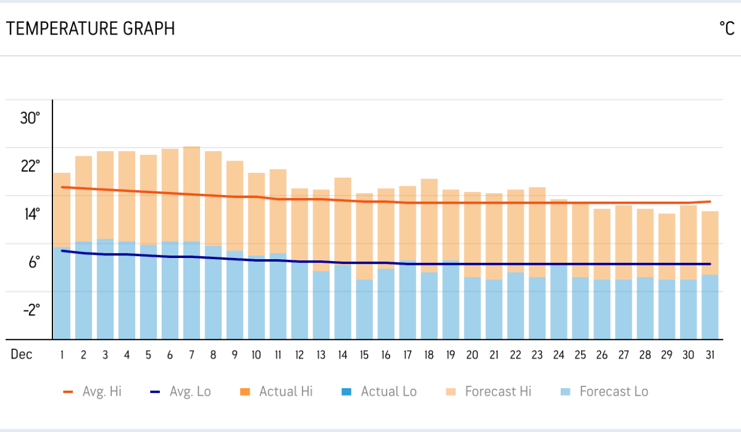
Task: Click the forecast low bar for Dec 19
Action: (x=451, y=299)
